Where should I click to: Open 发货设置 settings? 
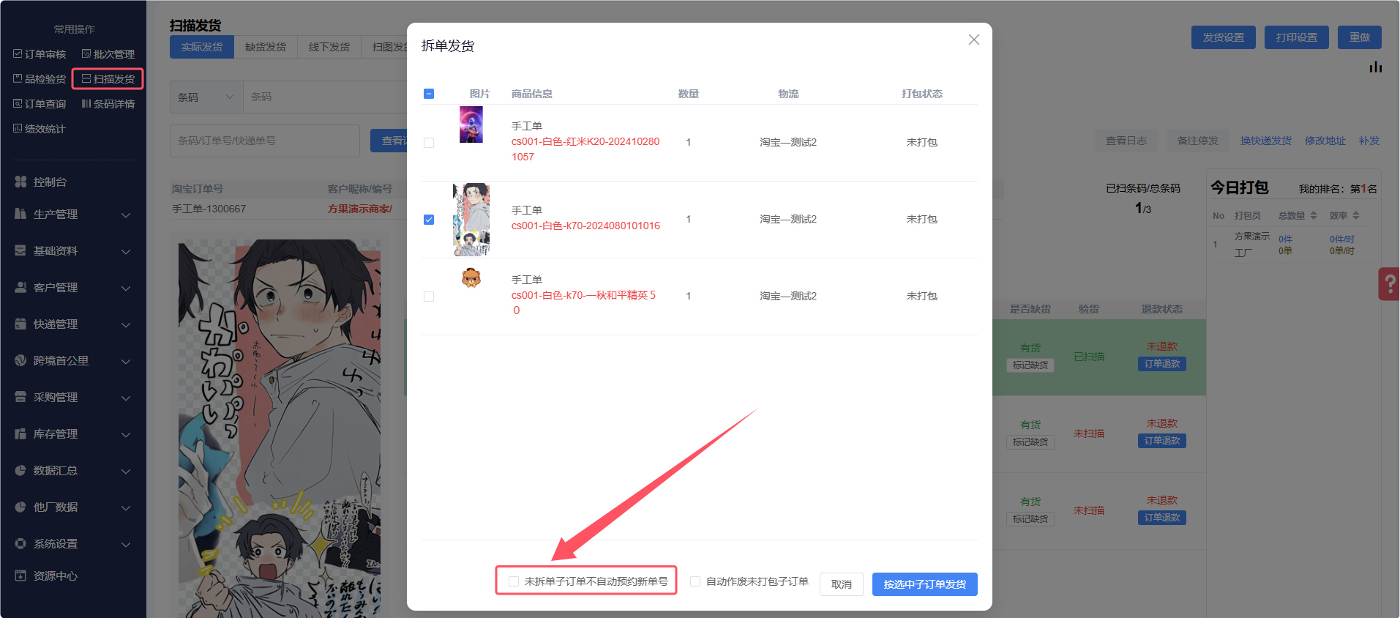(1224, 37)
